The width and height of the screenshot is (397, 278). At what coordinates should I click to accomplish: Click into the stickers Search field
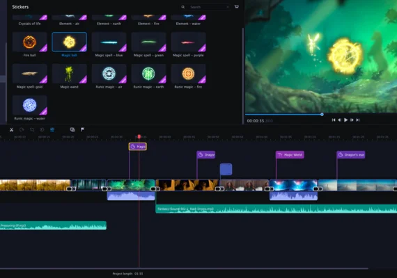[205, 7]
